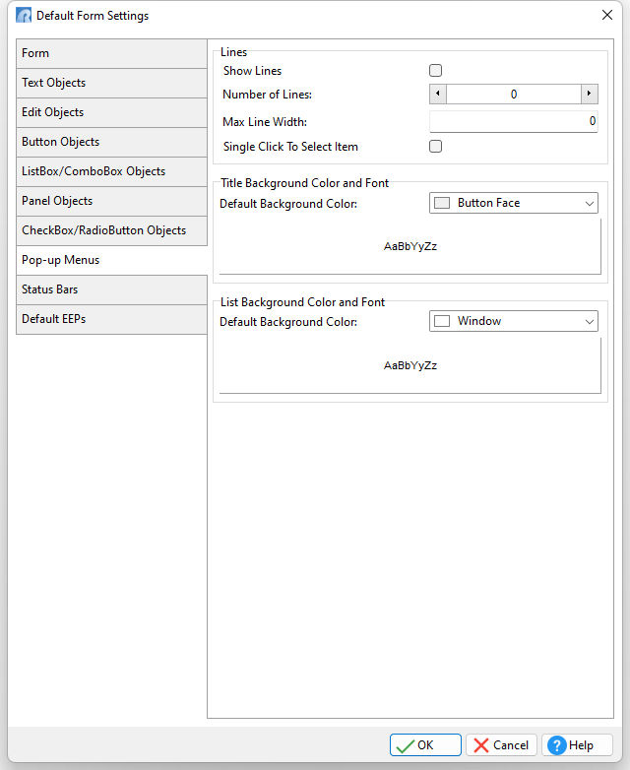
Task: Click the Window color swatch
Action: 442,321
